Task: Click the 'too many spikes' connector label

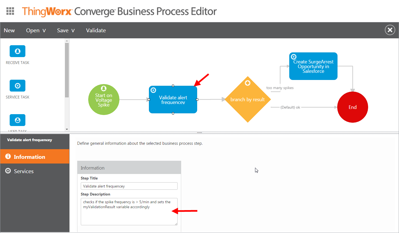Action: tap(280, 88)
